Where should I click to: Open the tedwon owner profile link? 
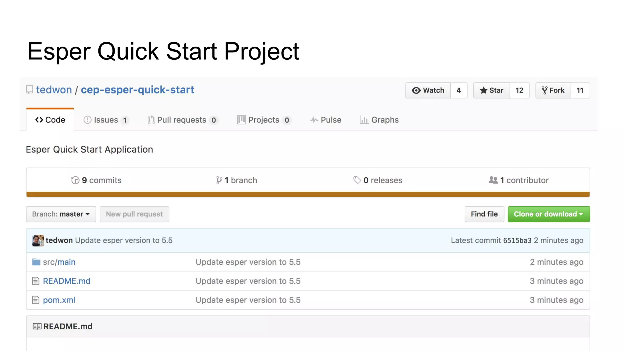[54, 90]
